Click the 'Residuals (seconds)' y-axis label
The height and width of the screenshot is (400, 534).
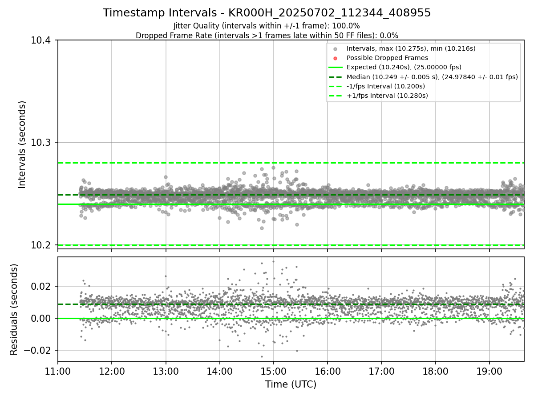tap(14, 309)
